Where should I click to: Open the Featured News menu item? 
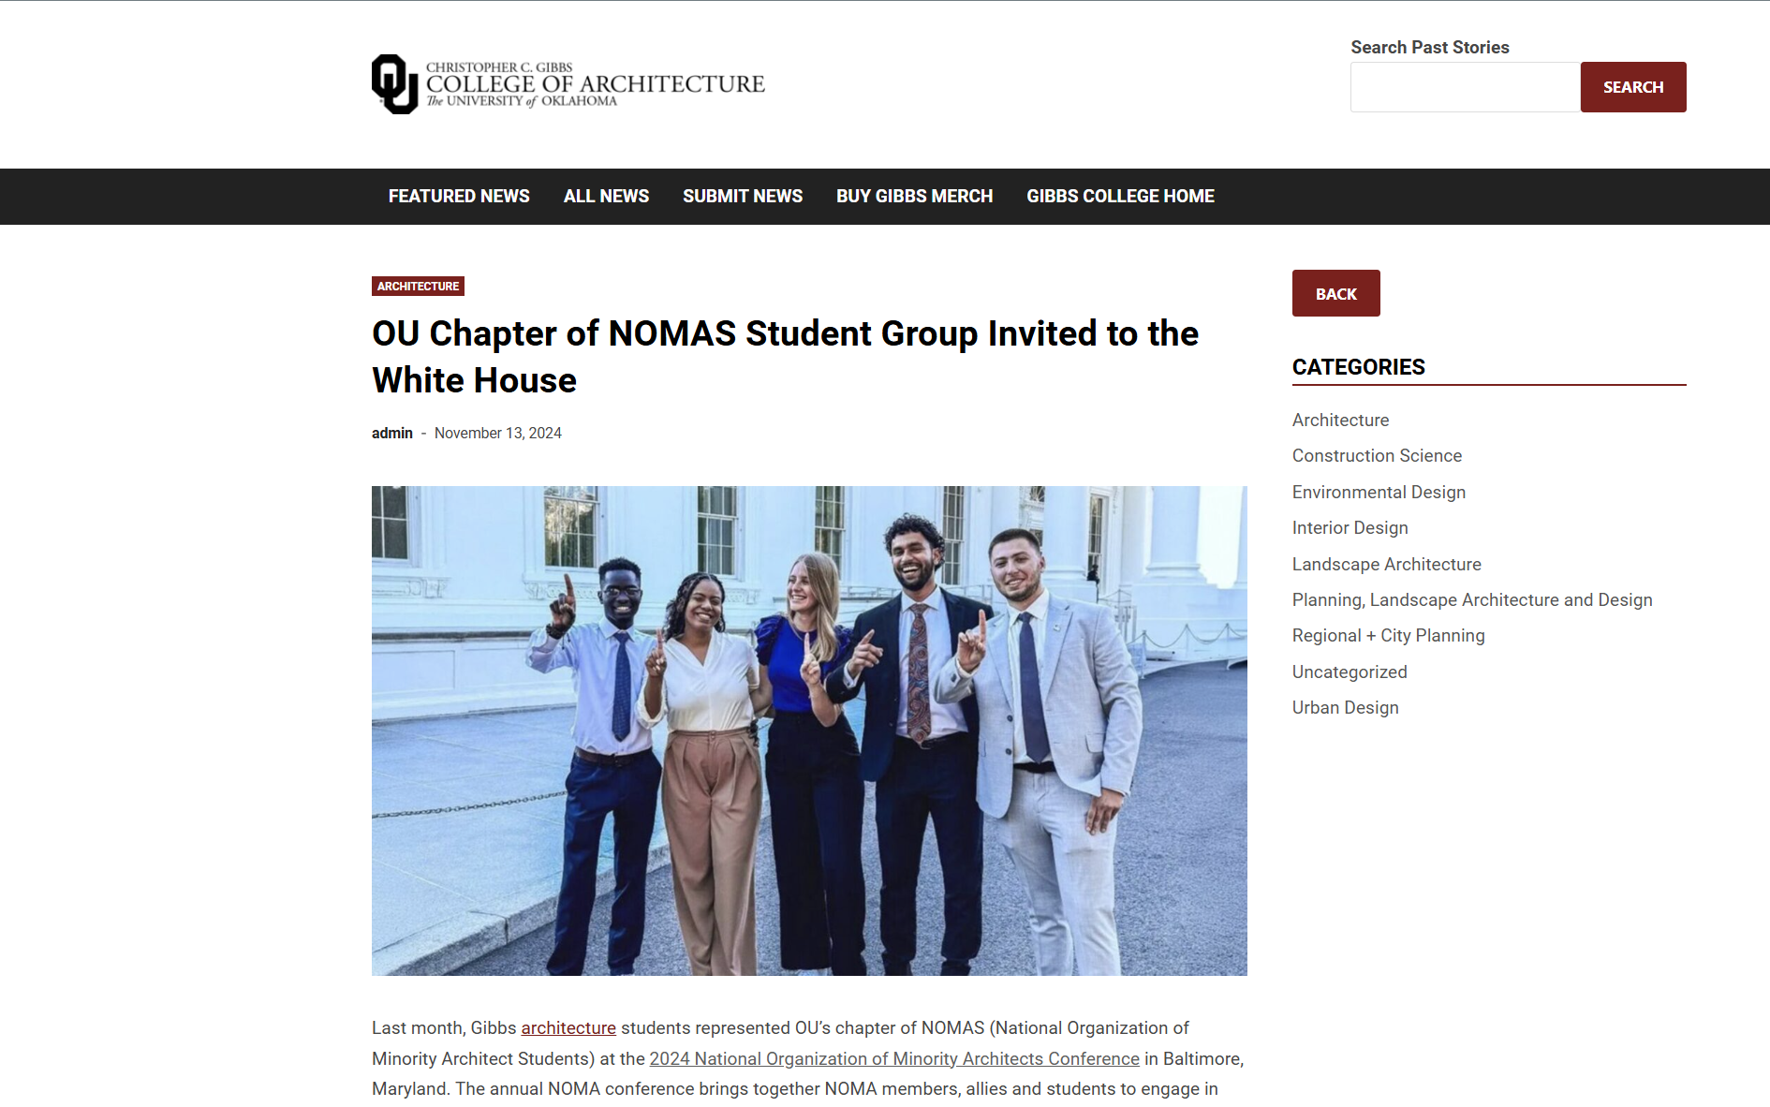click(459, 196)
